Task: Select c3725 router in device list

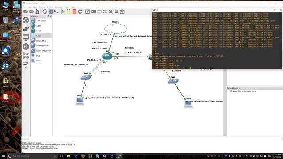Action: pyautogui.click(x=41, y=30)
